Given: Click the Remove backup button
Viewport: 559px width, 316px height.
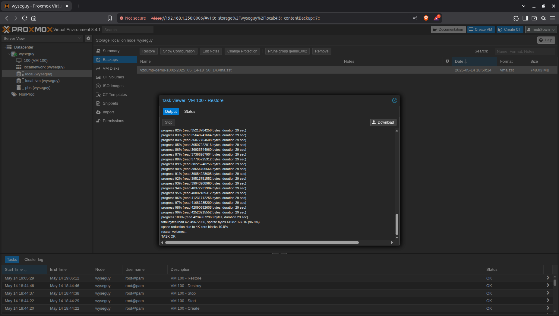Looking at the screenshot, I should tap(322, 51).
